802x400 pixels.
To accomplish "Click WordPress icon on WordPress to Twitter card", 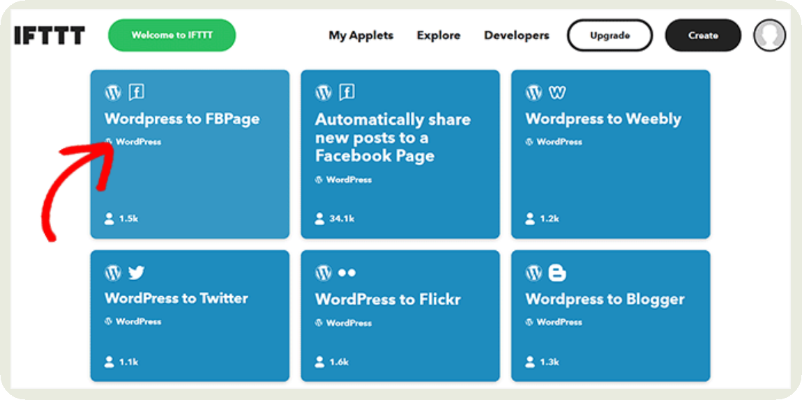I will (x=113, y=272).
